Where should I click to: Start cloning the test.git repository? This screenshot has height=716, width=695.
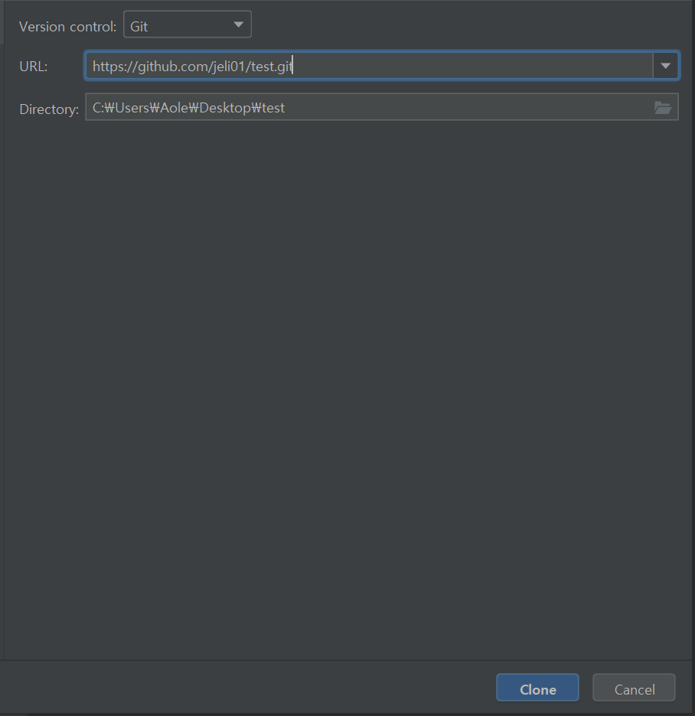tap(537, 687)
